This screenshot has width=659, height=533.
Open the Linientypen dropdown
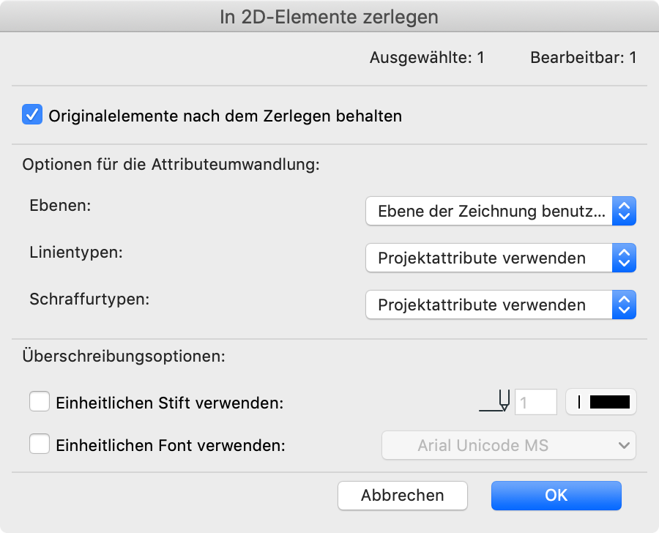point(501,258)
